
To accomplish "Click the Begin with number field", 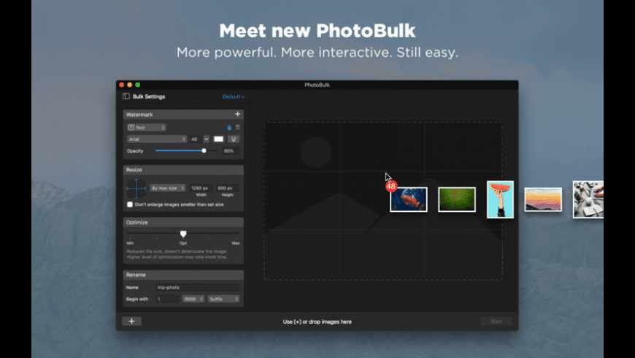I will coord(167,300).
